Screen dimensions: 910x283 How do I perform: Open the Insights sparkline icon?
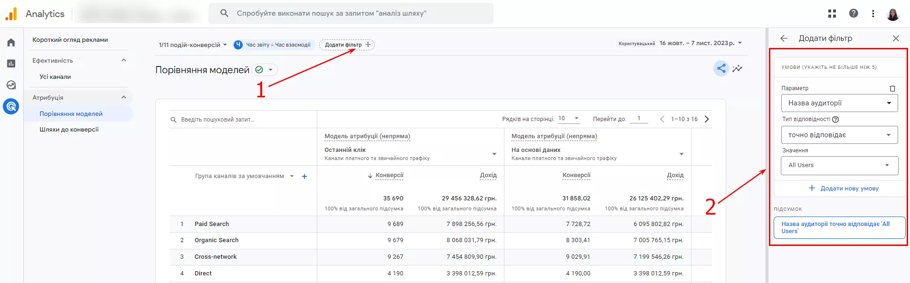click(x=737, y=69)
